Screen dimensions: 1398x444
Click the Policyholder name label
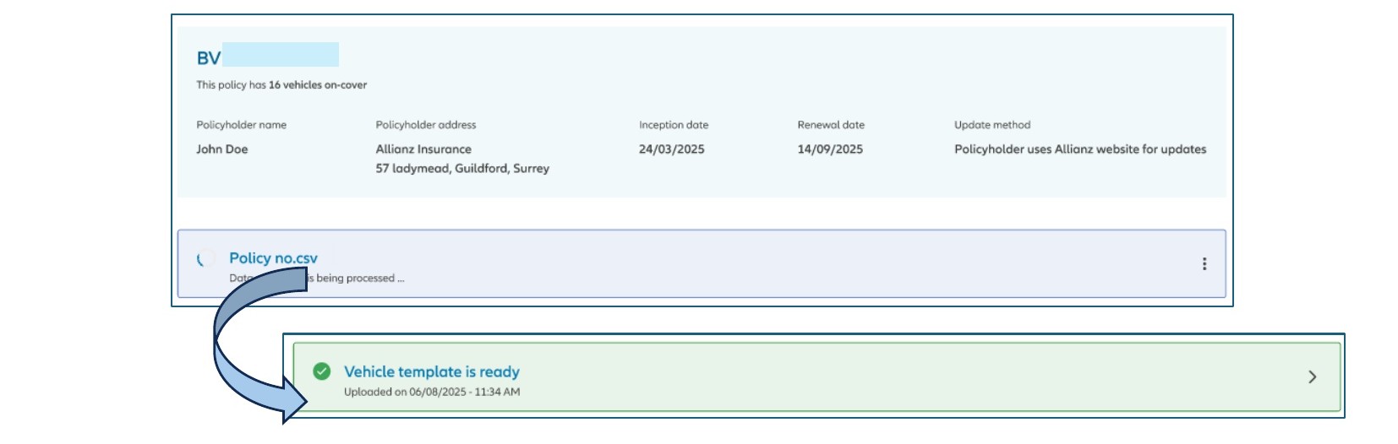242,125
